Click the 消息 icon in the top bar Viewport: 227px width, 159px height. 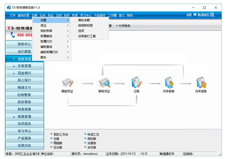[x=195, y=15]
